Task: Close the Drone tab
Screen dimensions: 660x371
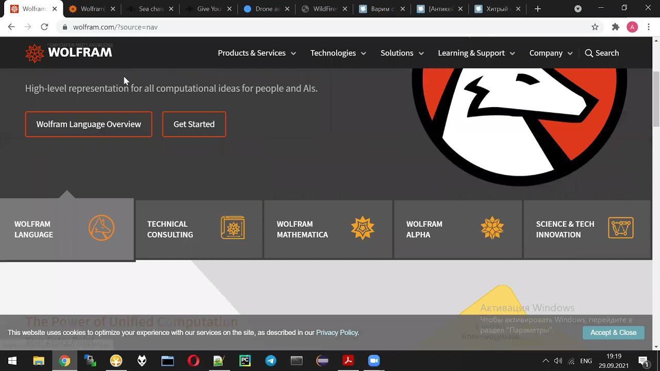Action: click(287, 9)
